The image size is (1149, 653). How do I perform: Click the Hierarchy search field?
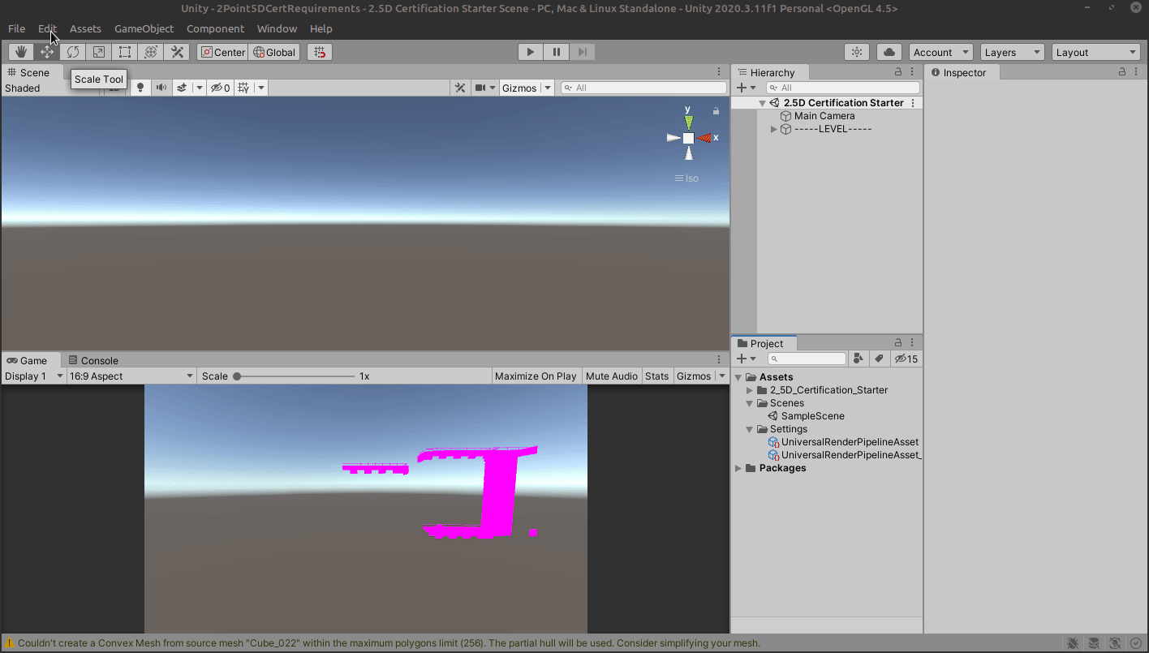coord(844,88)
